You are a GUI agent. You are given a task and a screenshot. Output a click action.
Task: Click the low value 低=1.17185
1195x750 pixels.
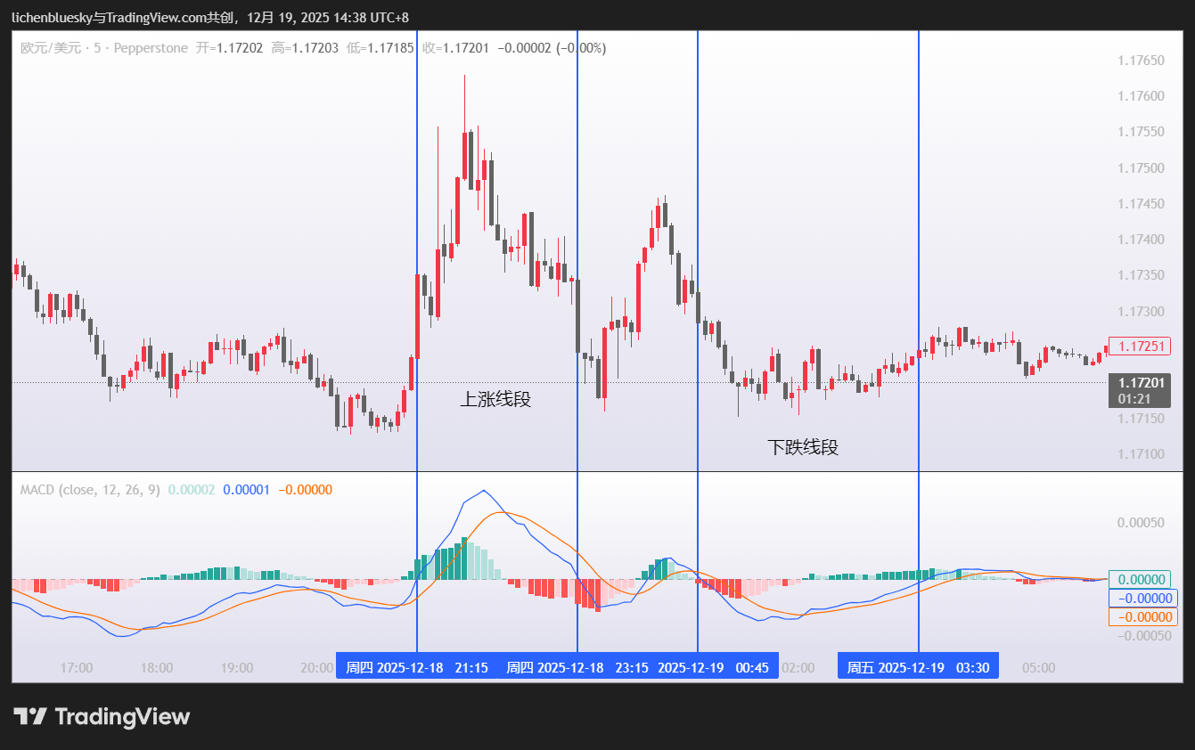pyautogui.click(x=381, y=48)
